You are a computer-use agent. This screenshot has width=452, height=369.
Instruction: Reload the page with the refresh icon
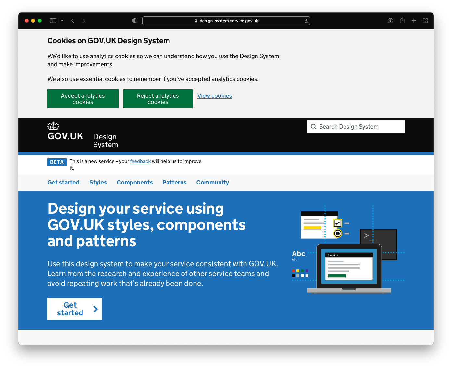click(306, 21)
